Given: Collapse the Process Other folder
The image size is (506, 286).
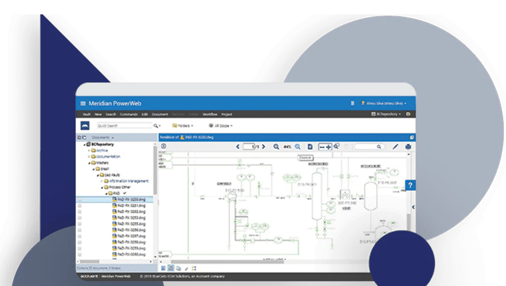Looking at the screenshot, I should 102,187.
